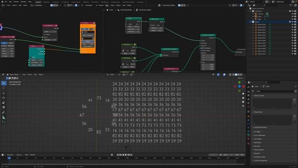Image resolution: width=298 pixels, height=168 pixels.
Task: Disable the Cube in renders via its camera icon
Action: tap(295, 16)
